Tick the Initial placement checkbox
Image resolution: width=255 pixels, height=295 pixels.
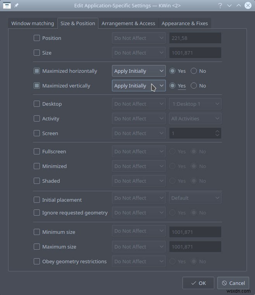click(x=37, y=200)
